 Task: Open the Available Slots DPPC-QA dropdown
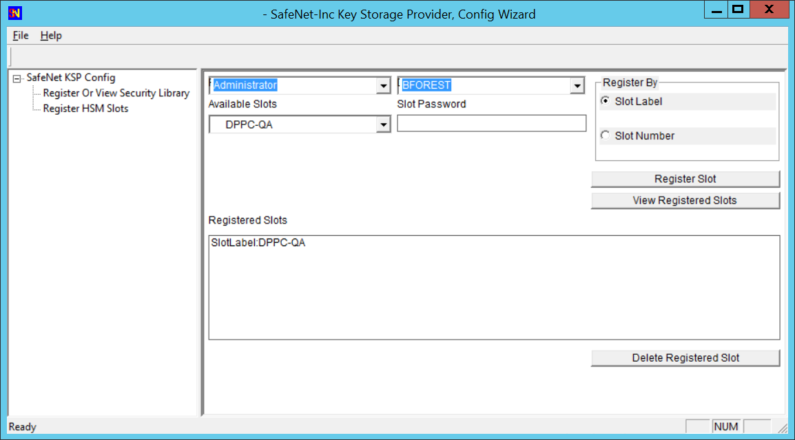coord(383,125)
